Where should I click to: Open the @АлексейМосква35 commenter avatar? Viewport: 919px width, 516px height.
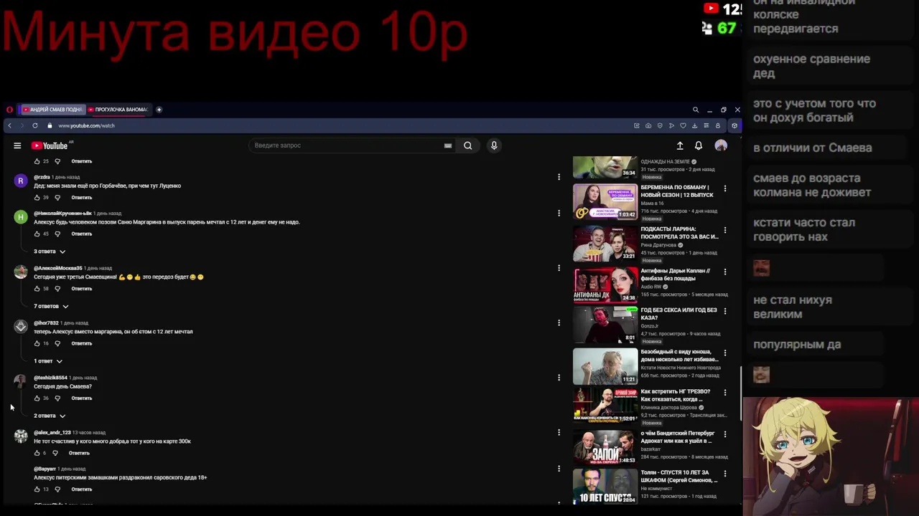pos(21,272)
